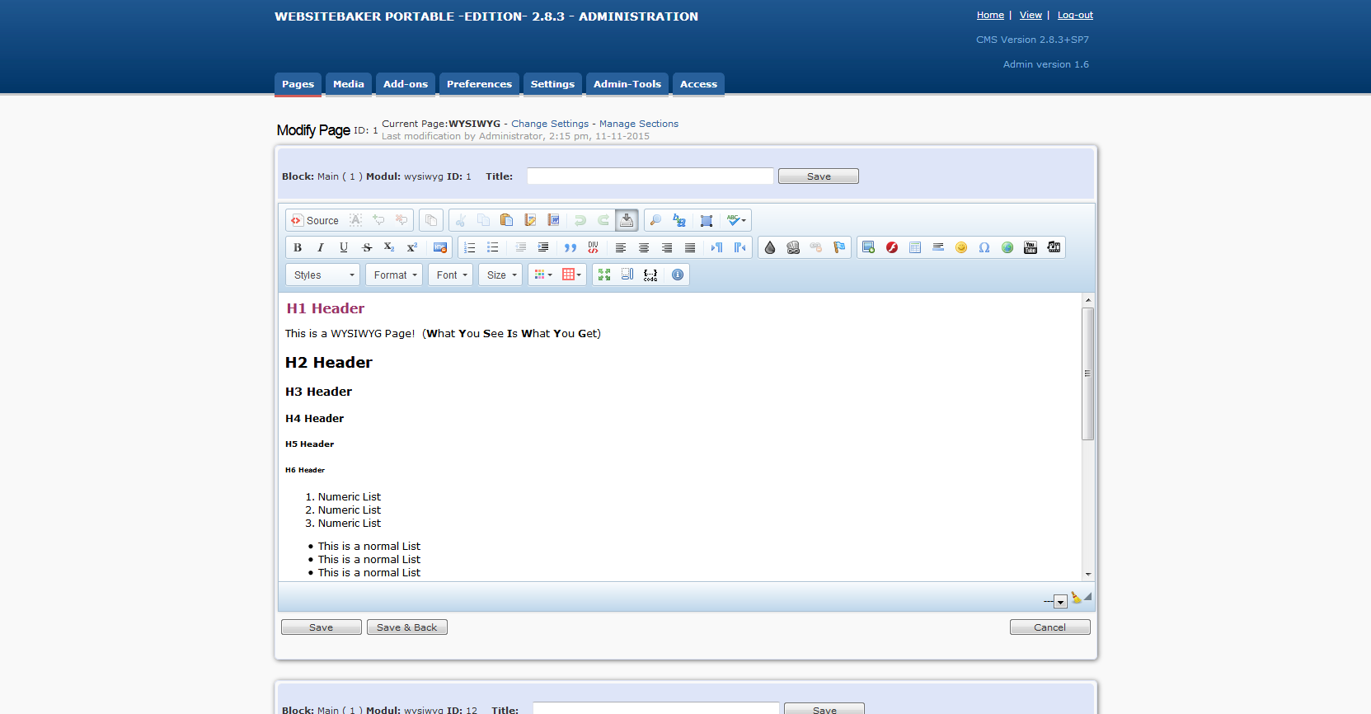1371x714 pixels.
Task: Open the red grid background color dropdown
Action: [x=571, y=275]
